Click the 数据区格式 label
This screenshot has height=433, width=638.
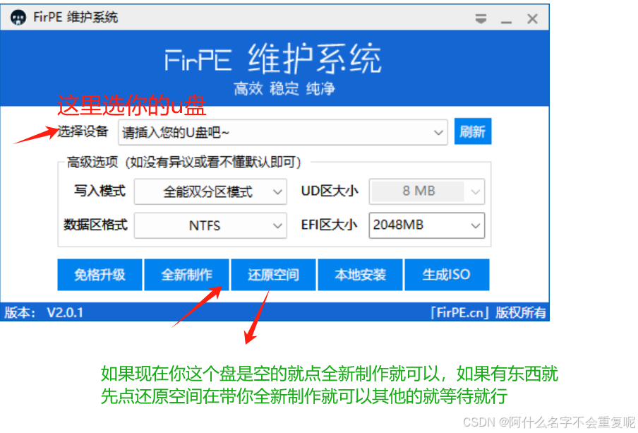[x=95, y=225]
